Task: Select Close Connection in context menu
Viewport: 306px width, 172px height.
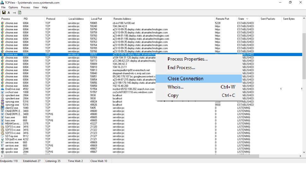Action: click(x=199, y=79)
